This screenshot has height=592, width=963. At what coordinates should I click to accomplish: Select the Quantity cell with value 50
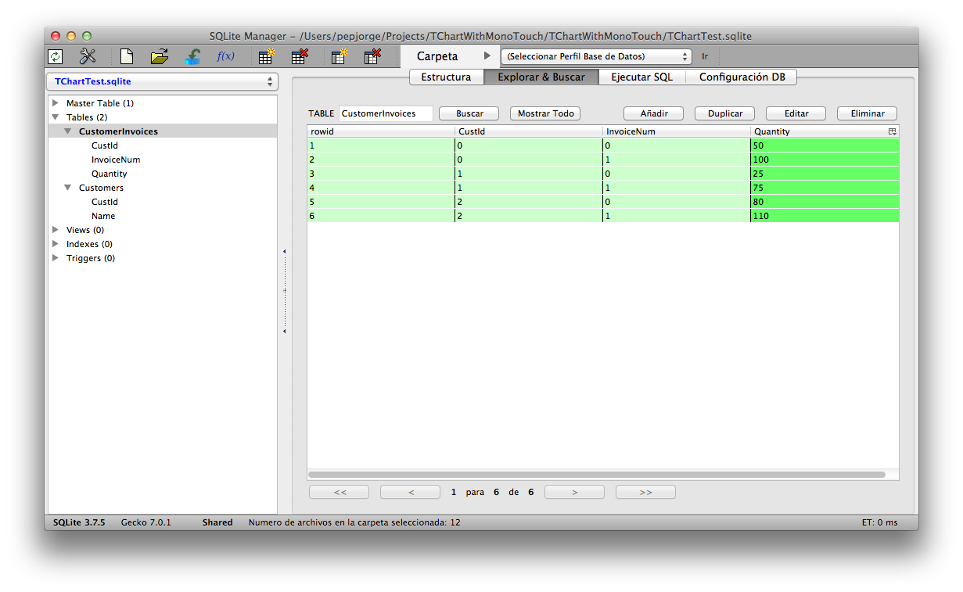(825, 145)
